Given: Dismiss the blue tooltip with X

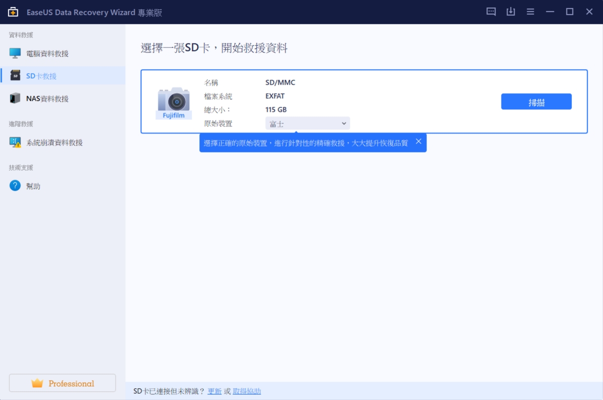Looking at the screenshot, I should pyautogui.click(x=419, y=142).
